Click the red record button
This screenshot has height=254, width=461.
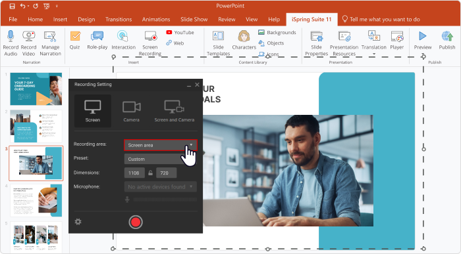pyautogui.click(x=136, y=222)
